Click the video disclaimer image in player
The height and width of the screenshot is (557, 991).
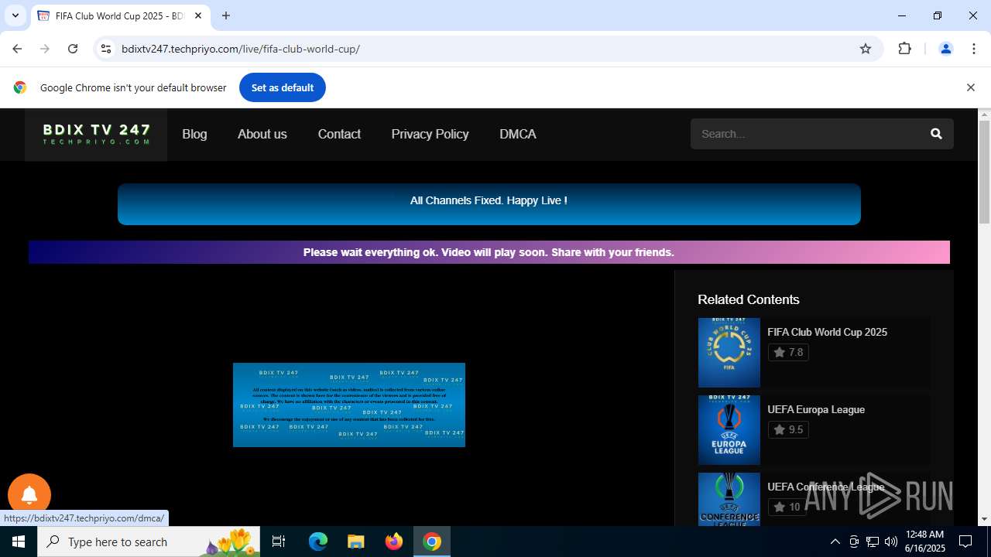(349, 405)
